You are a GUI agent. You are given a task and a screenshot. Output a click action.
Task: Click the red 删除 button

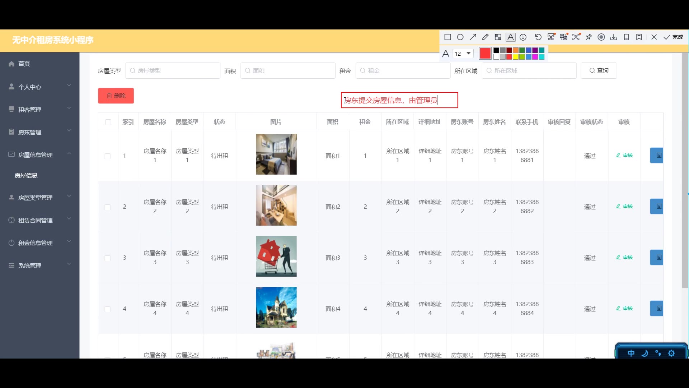[116, 96]
